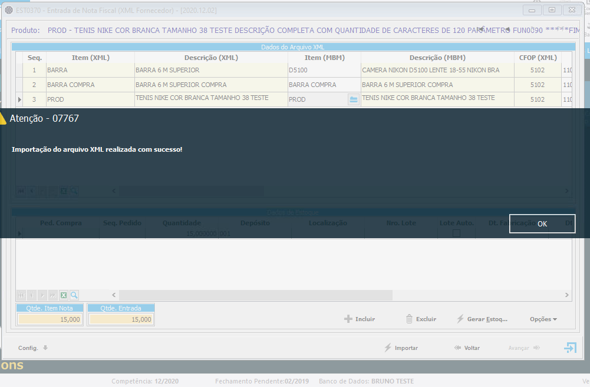
Task: Select the BARRA 6 M SUPERIOR description cell
Action: (x=211, y=70)
